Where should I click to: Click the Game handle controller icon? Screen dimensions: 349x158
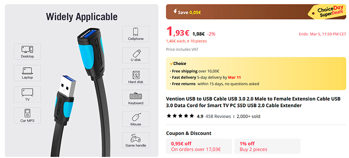pos(136,138)
